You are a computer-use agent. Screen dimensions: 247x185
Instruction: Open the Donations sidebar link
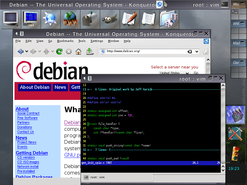25,127
